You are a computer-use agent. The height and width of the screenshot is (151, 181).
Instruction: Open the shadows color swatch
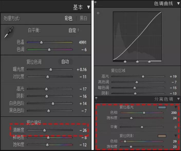click(x=162, y=136)
